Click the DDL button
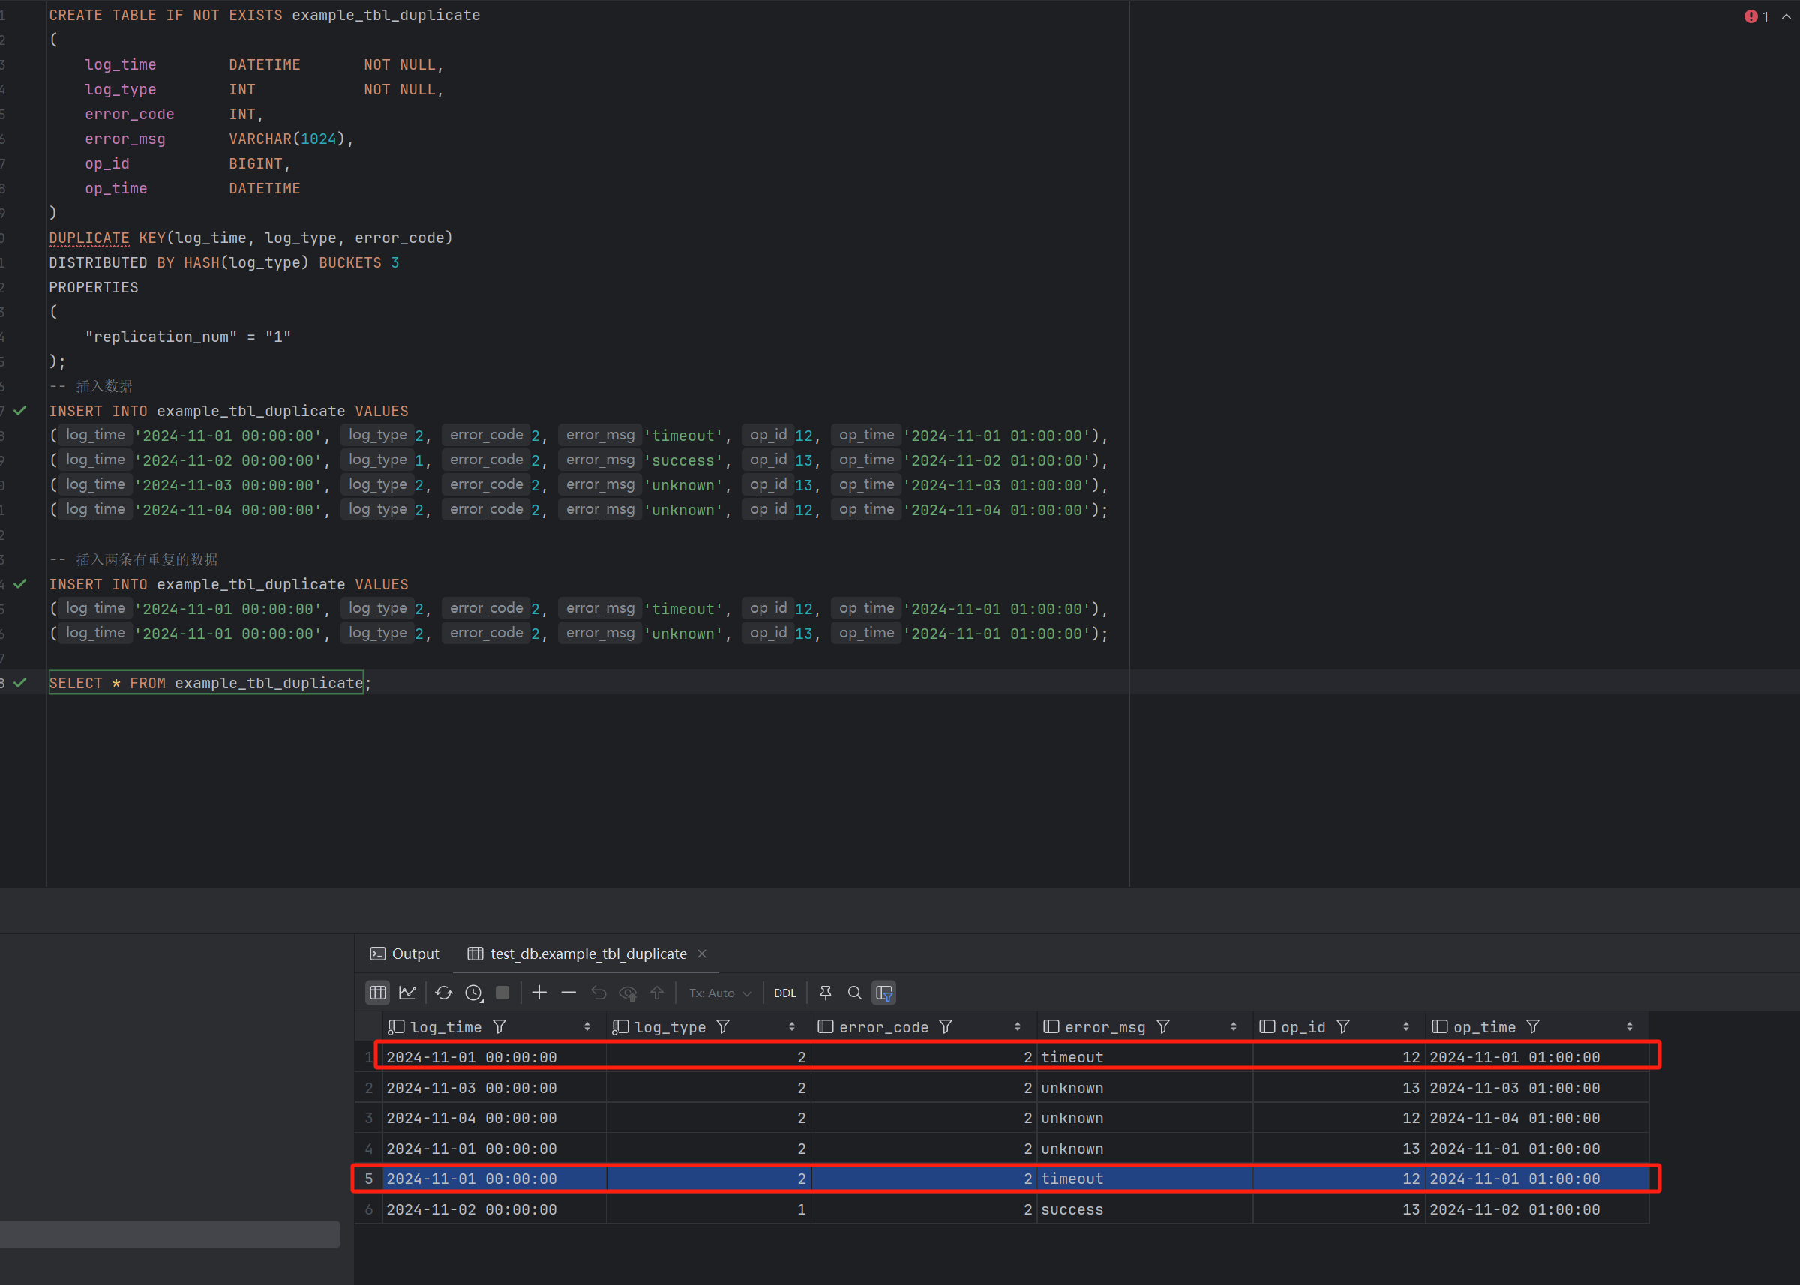 (784, 993)
